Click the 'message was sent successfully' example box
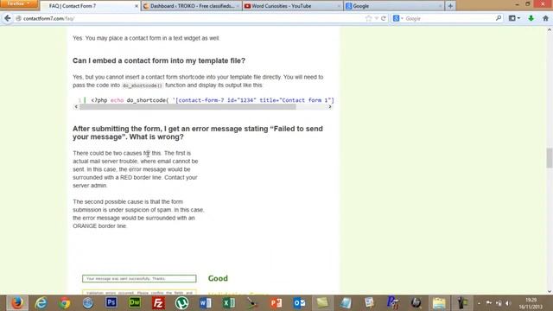This screenshot has width=553, height=311. coord(139,278)
